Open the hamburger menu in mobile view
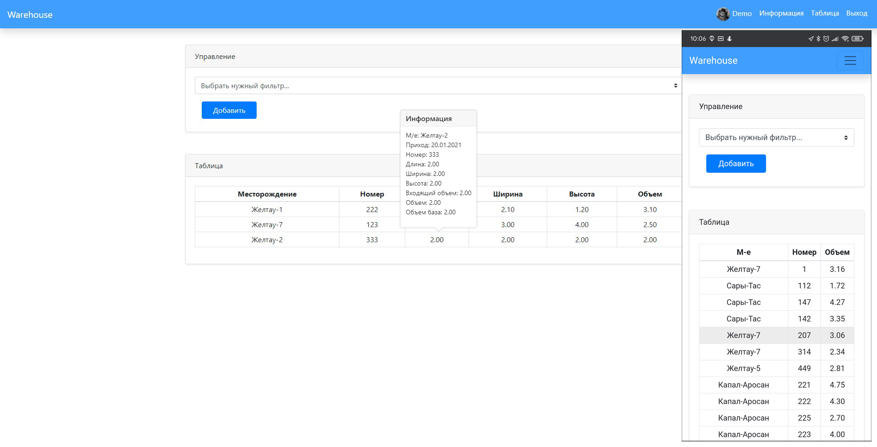This screenshot has height=447, width=877. 850,61
